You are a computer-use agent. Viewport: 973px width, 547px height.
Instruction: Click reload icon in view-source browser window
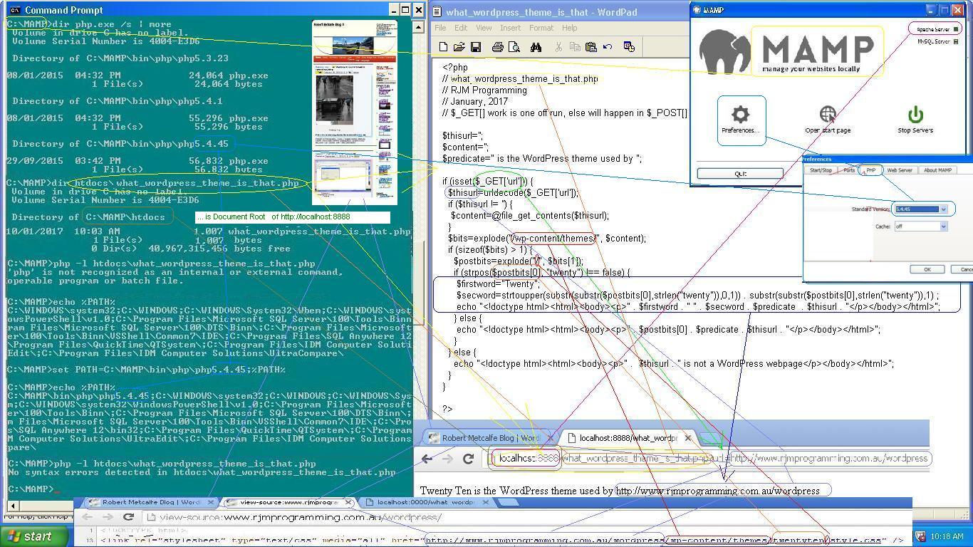(x=128, y=517)
